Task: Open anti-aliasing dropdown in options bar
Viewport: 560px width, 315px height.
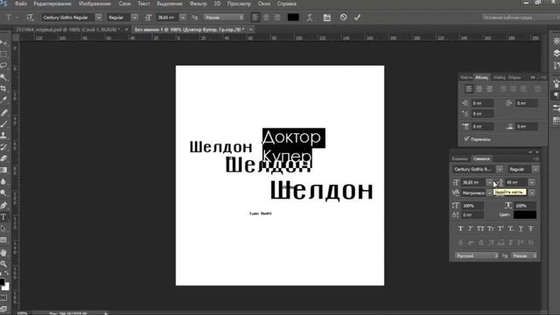Action: [x=224, y=17]
